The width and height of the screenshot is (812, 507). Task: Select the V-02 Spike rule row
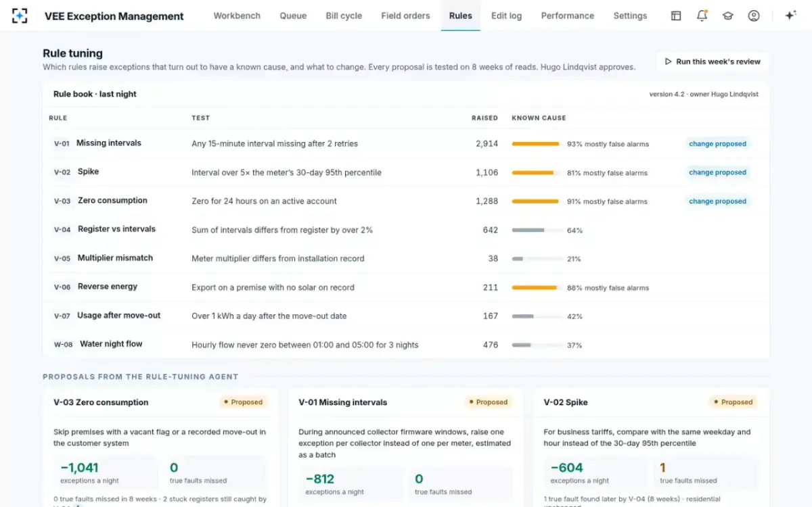click(406, 172)
